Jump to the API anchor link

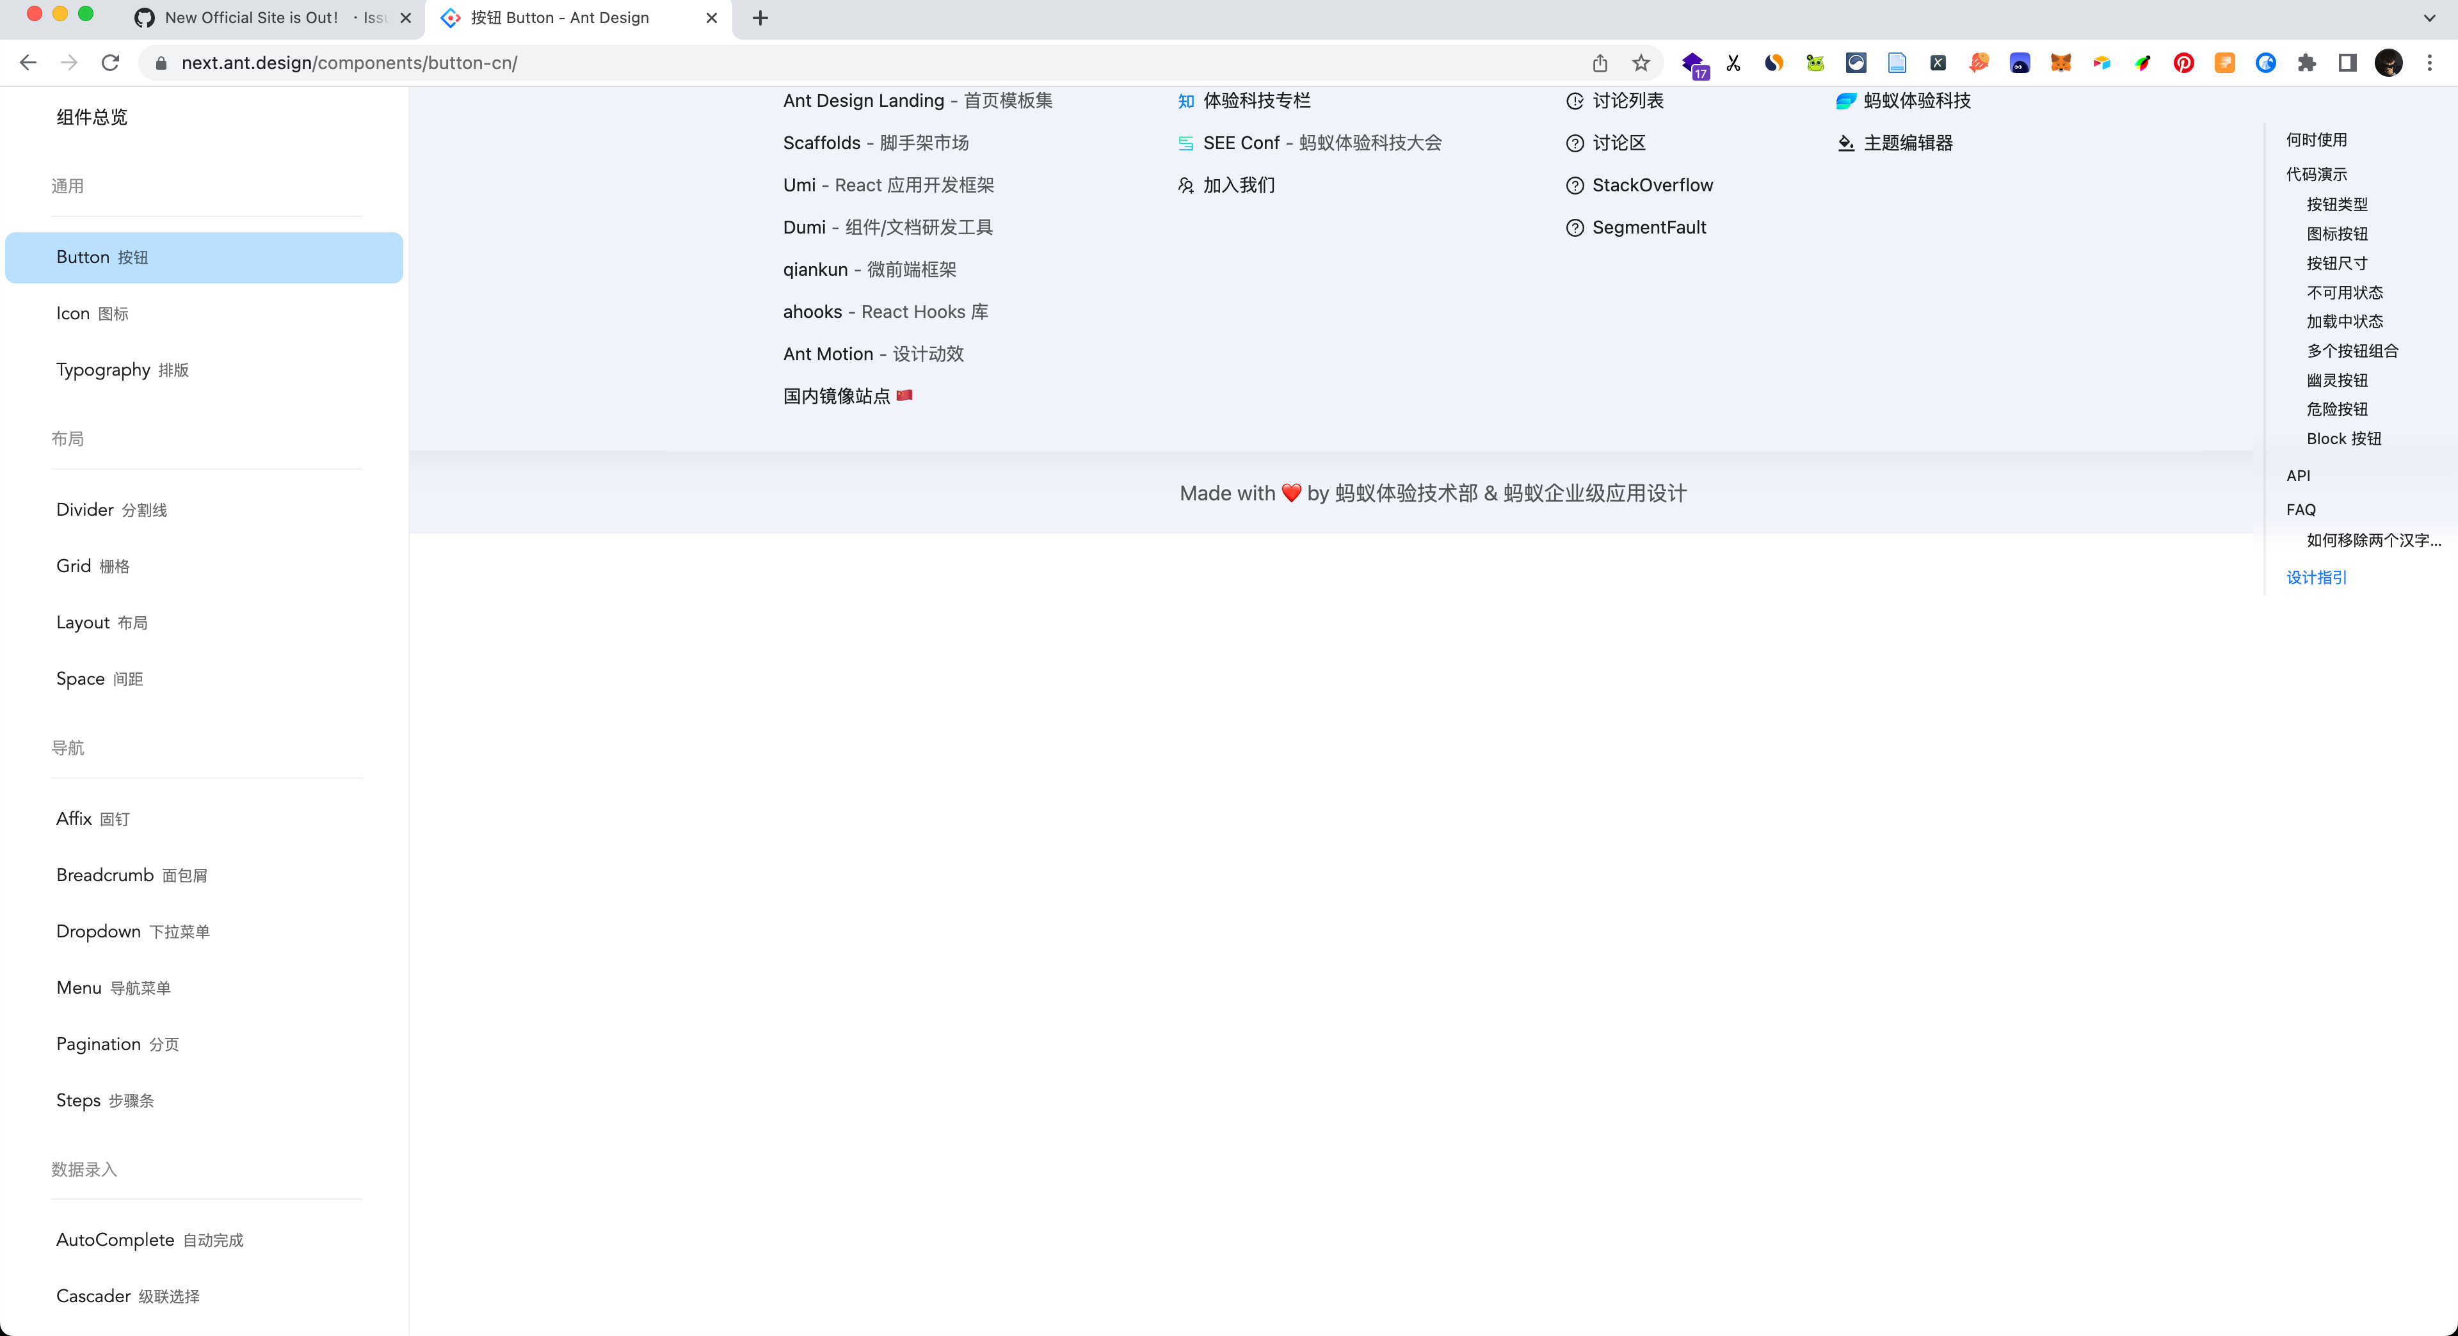[x=2298, y=476]
